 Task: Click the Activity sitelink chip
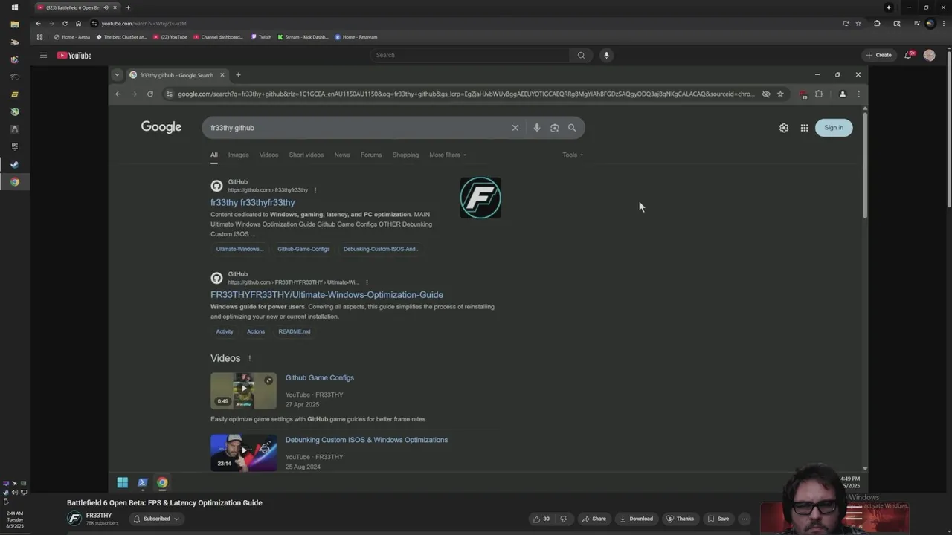(225, 331)
